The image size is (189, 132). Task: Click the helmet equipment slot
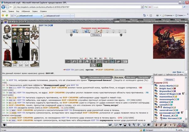(x=7, y=29)
